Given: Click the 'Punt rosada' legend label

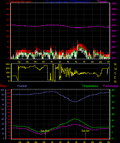Looking at the screenshot, I should pyautogui.click(x=111, y=86).
